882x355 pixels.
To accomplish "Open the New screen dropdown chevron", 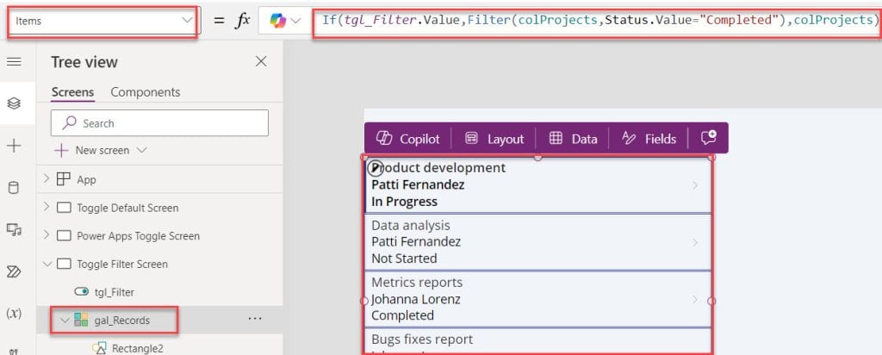I will pyautogui.click(x=142, y=150).
